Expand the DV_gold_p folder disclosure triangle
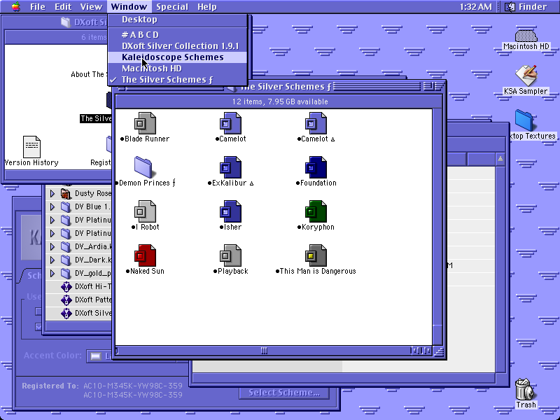 coord(52,273)
